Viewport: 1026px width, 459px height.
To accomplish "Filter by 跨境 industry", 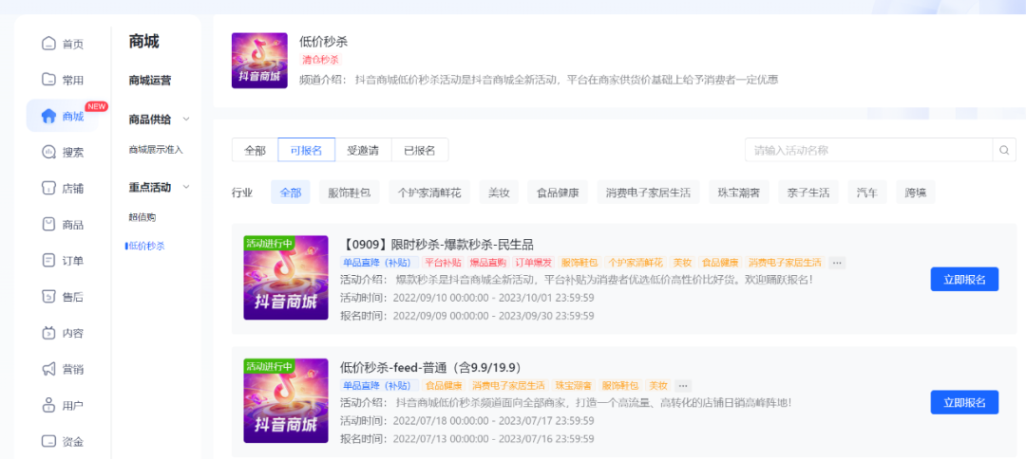I will 916,193.
